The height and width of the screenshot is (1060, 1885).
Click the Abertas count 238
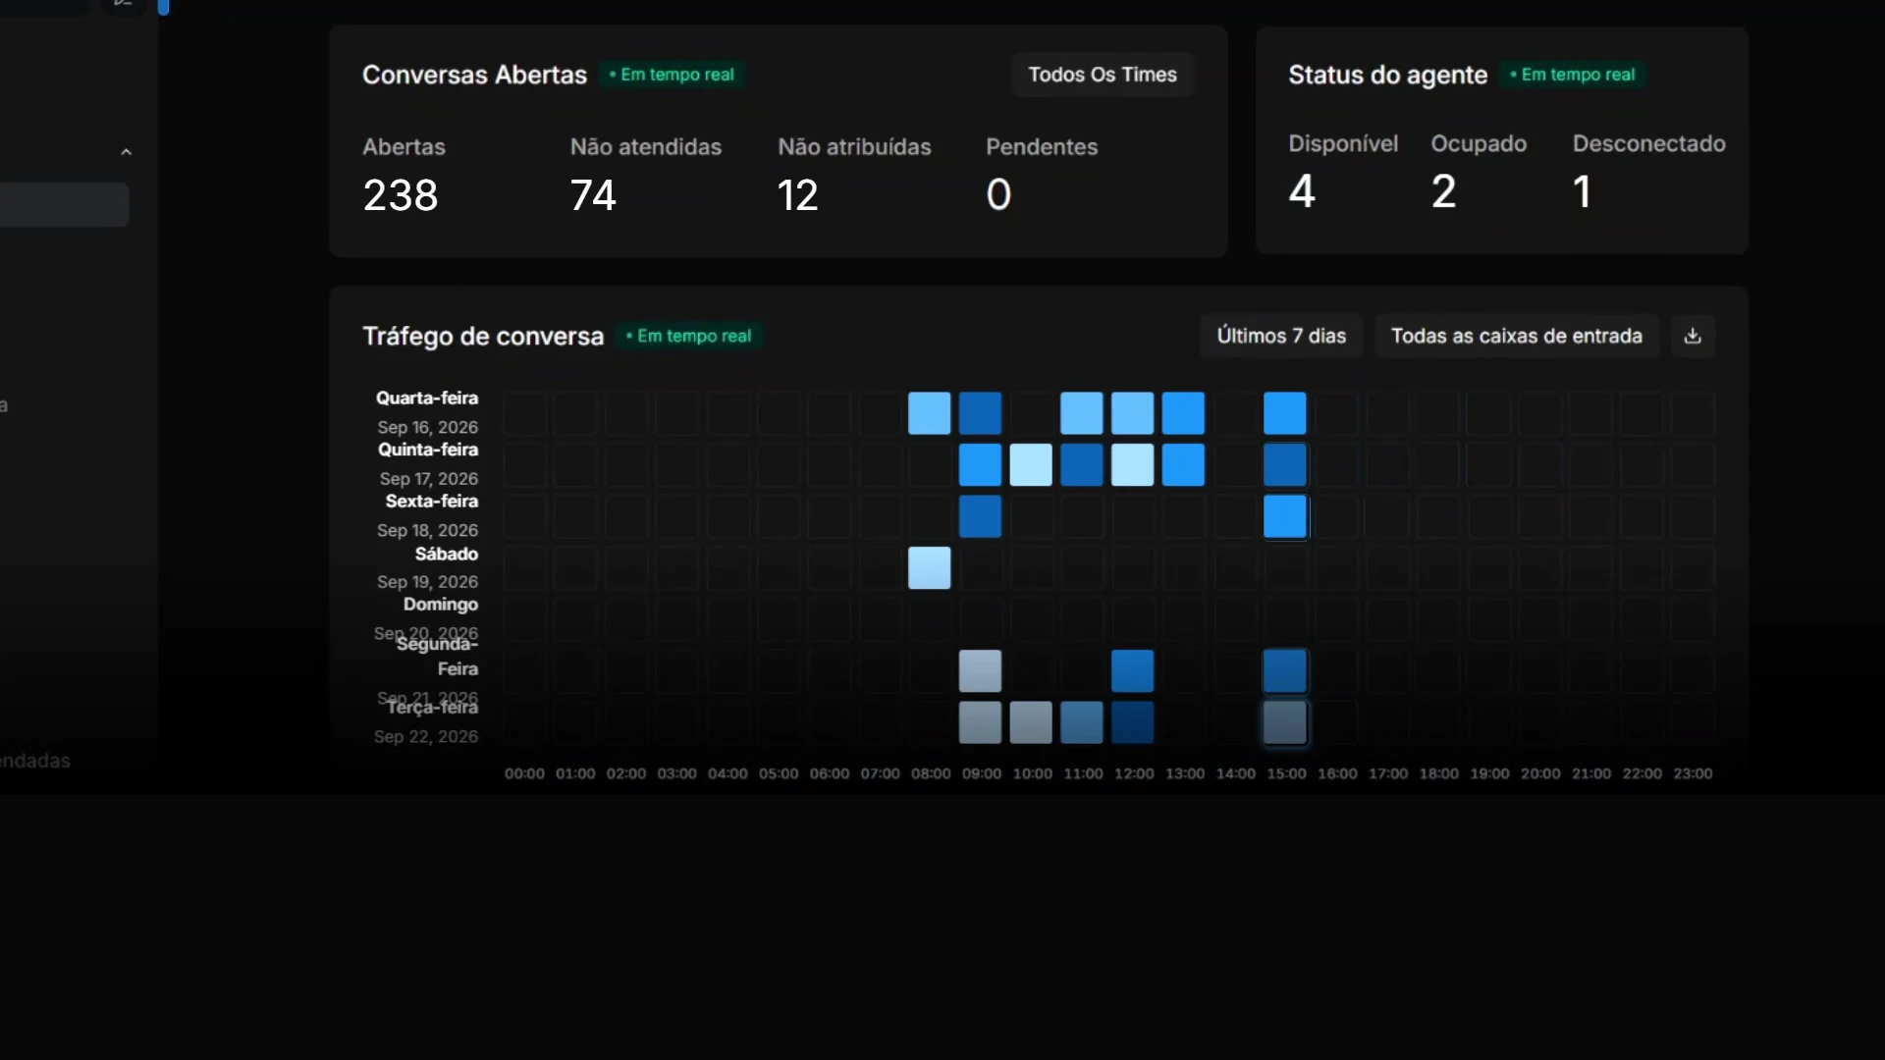tap(401, 195)
